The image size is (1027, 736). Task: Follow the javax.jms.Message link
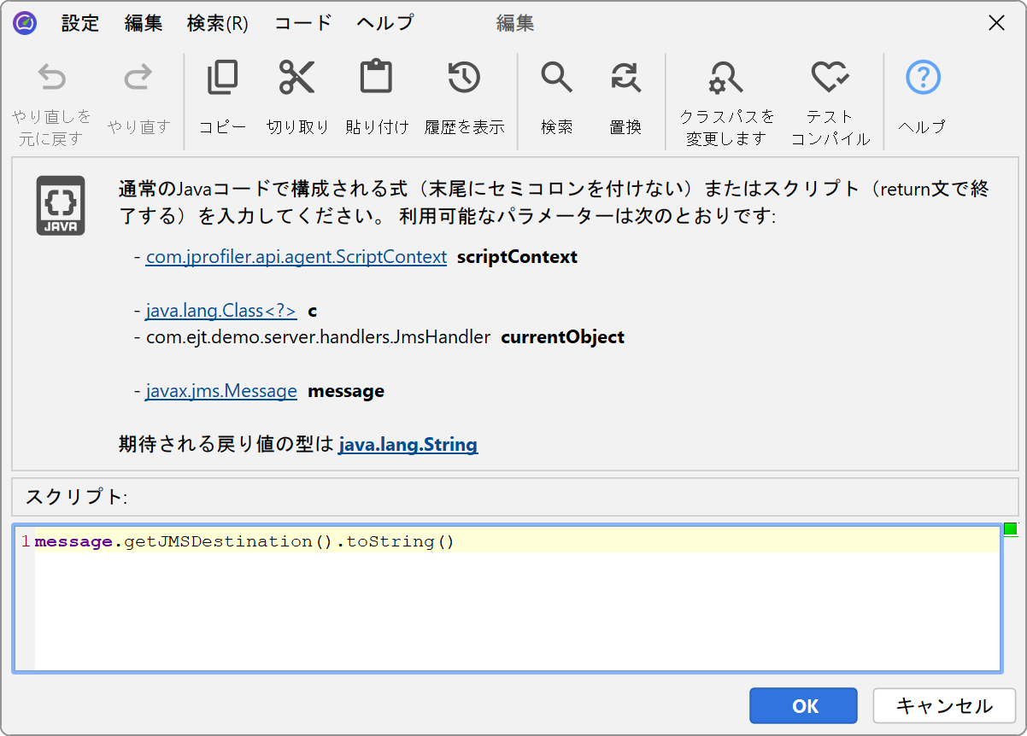[x=220, y=391]
